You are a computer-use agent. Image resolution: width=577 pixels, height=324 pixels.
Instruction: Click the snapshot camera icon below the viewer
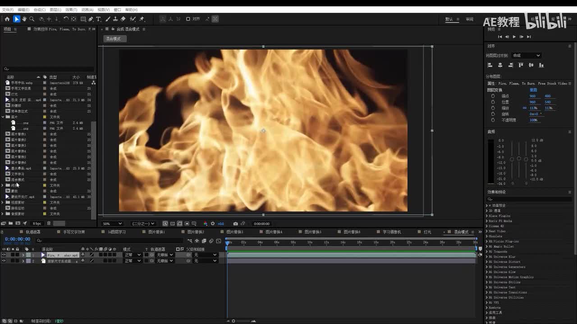235,224
